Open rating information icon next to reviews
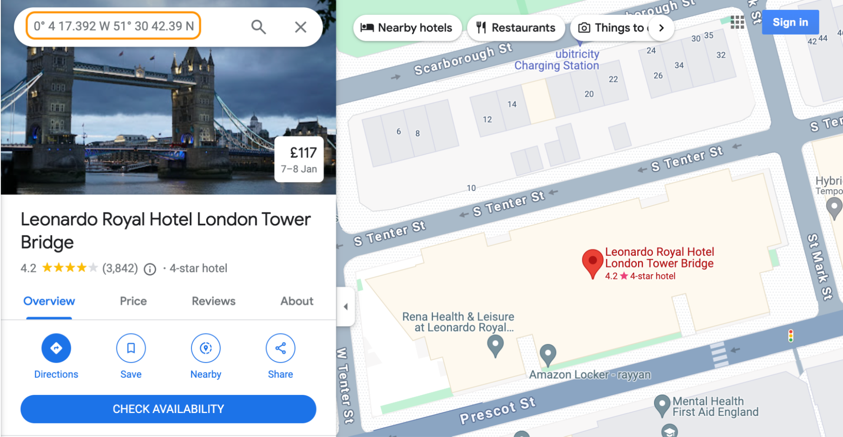The height and width of the screenshot is (437, 843). (150, 269)
